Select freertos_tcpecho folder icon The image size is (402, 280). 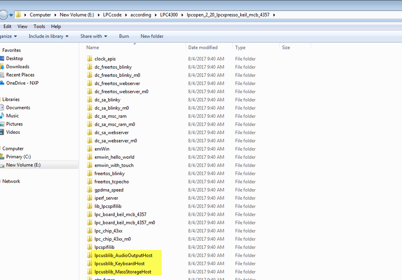(89, 182)
